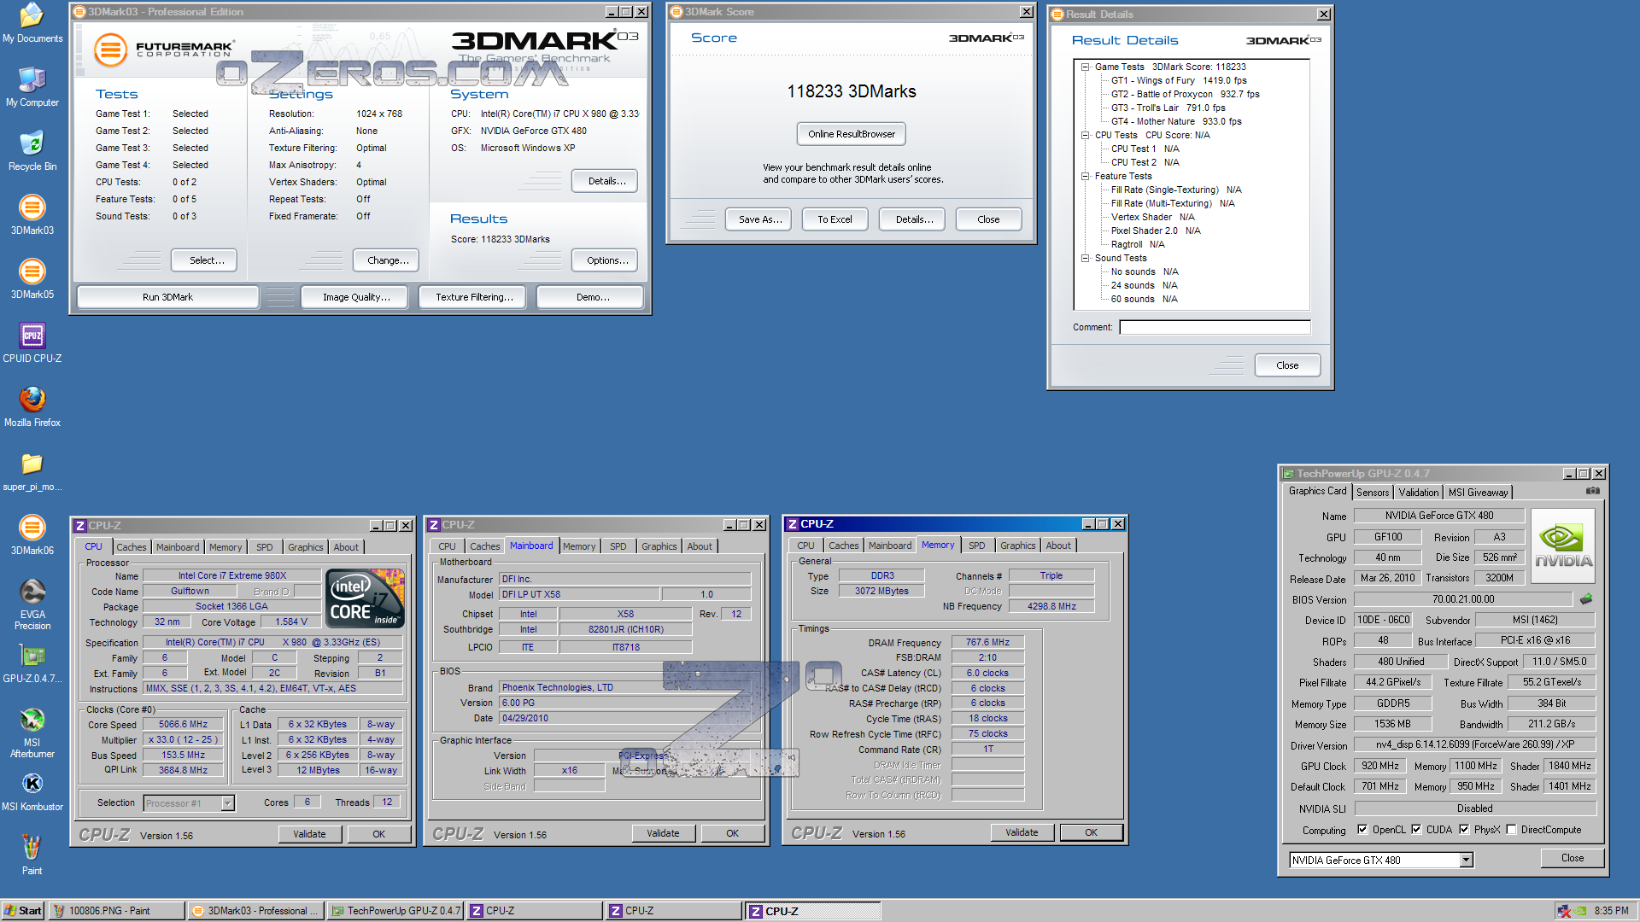The height and width of the screenshot is (922, 1640).
Task: Launch the EVGA Precision desktop shortcut
Action: click(x=32, y=604)
